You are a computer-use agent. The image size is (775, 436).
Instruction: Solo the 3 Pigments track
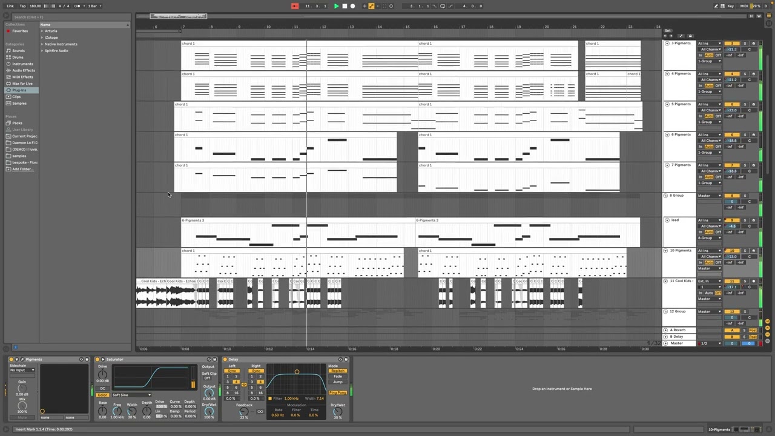pyautogui.click(x=745, y=44)
